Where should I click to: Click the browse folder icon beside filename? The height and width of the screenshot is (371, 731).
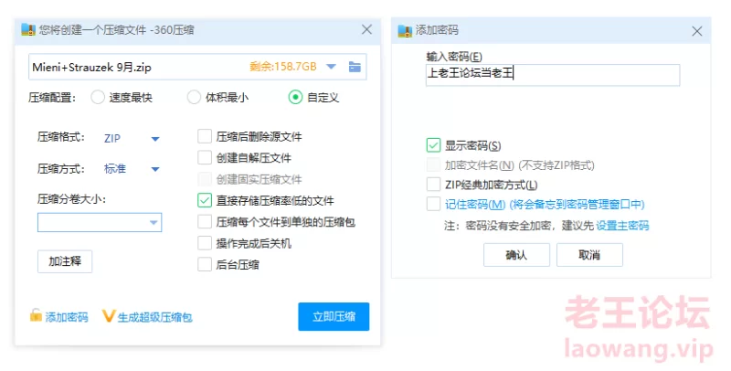355,67
